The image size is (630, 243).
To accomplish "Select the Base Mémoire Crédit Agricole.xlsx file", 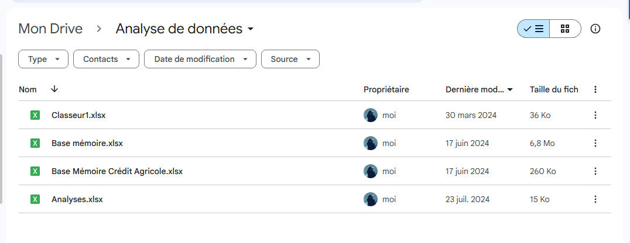I will click(x=117, y=171).
